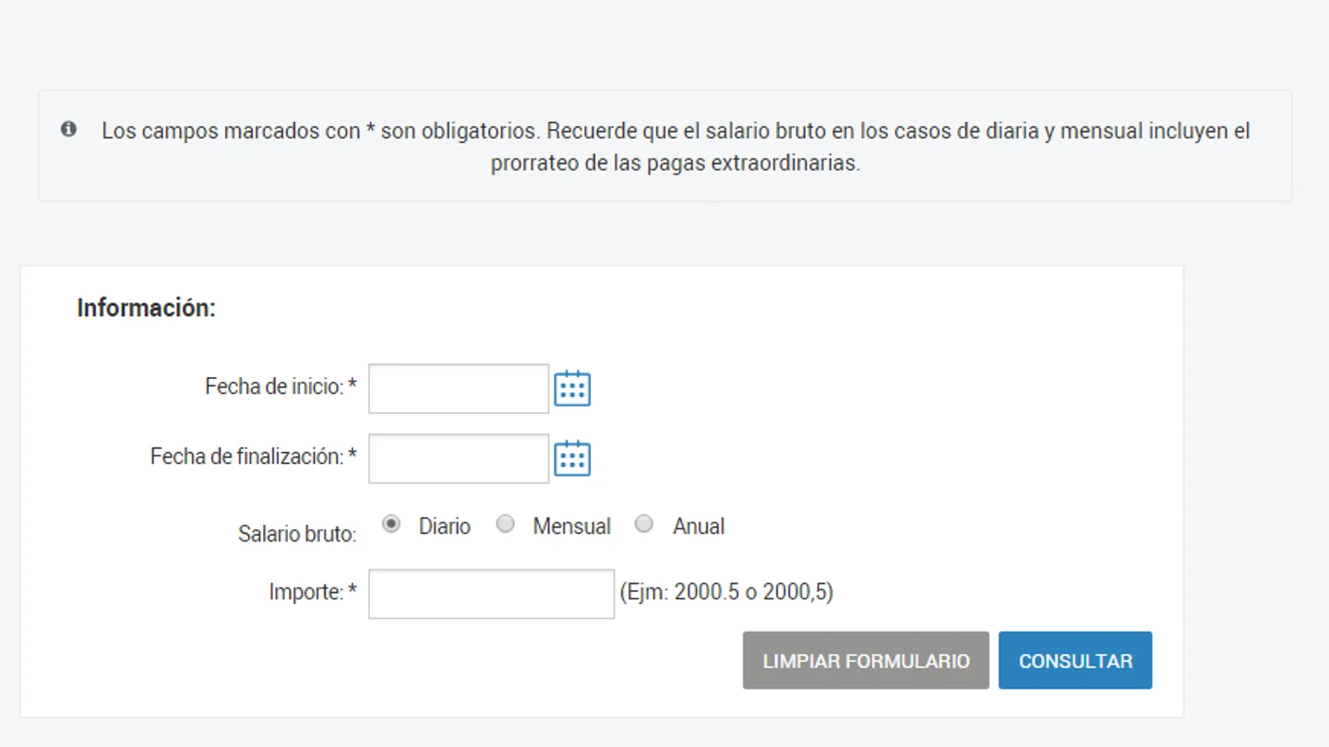Image resolution: width=1329 pixels, height=747 pixels.
Task: Open the calendar picker for Fecha de inicio
Action: pos(572,388)
